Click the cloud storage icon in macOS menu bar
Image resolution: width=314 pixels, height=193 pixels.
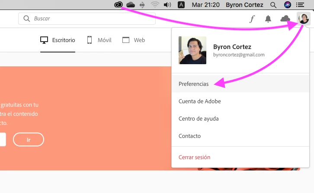click(131, 5)
